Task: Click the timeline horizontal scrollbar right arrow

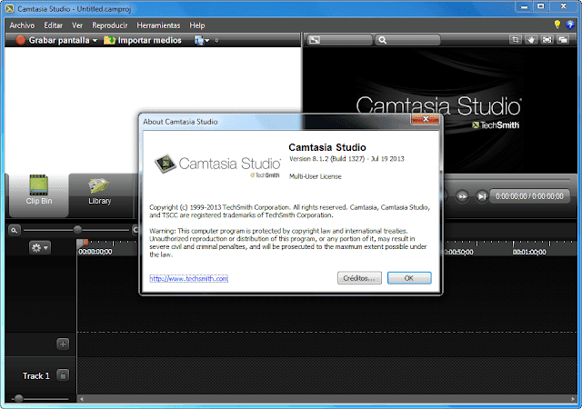Action: point(573,399)
